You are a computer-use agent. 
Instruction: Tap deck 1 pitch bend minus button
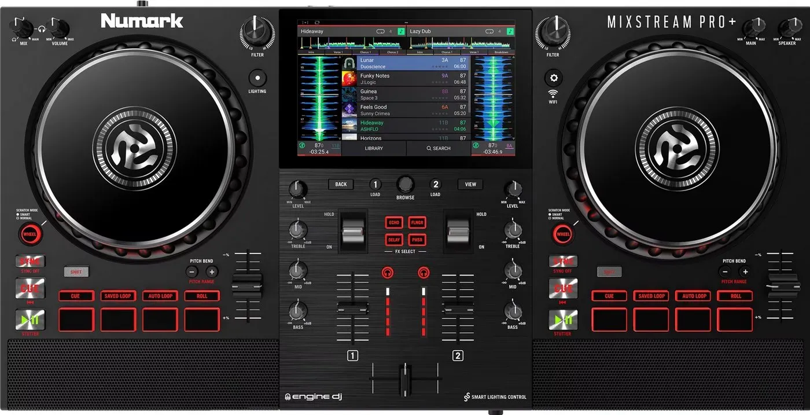(x=192, y=271)
